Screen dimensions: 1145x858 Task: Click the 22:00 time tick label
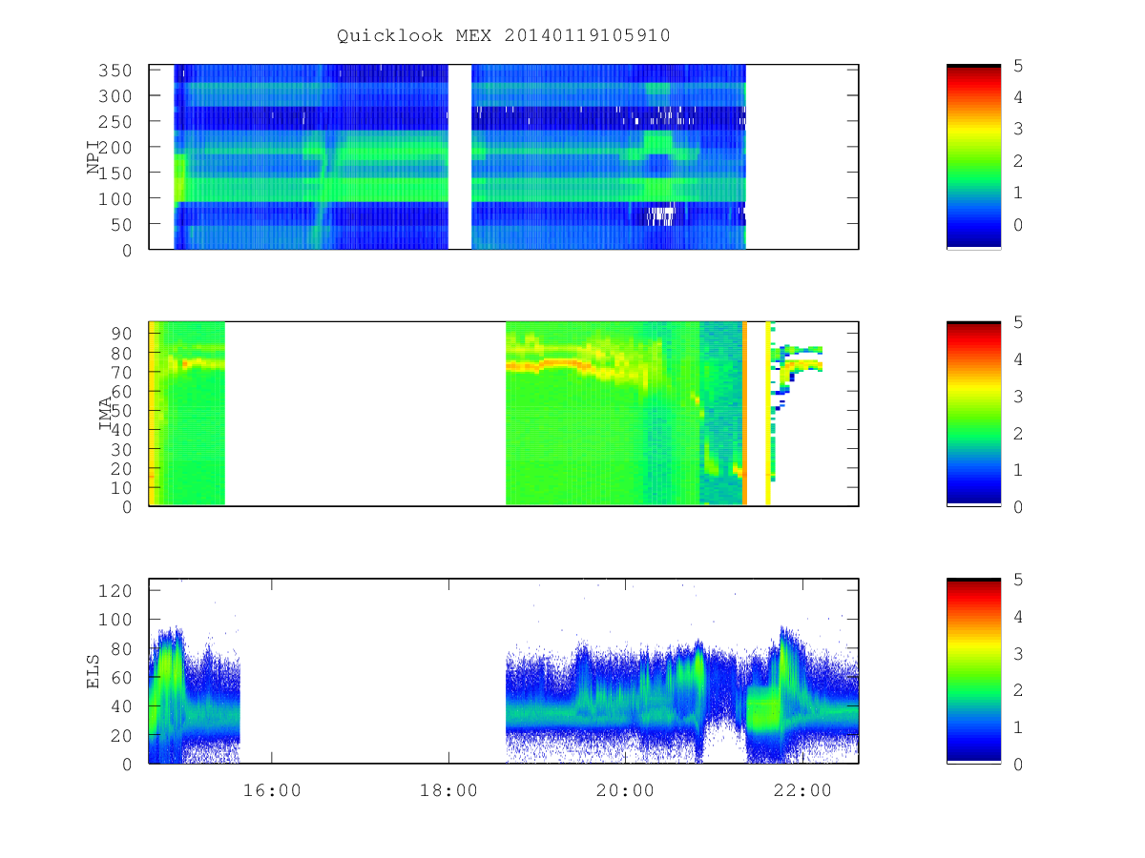pos(801,790)
